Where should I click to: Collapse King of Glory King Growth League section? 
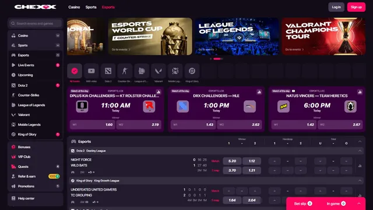click(360, 181)
